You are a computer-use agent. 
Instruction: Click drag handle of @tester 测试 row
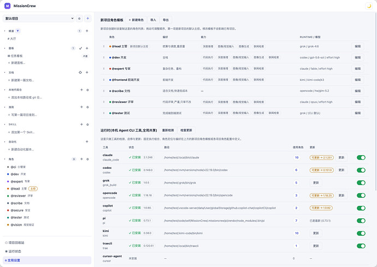pyautogui.click(x=104, y=113)
